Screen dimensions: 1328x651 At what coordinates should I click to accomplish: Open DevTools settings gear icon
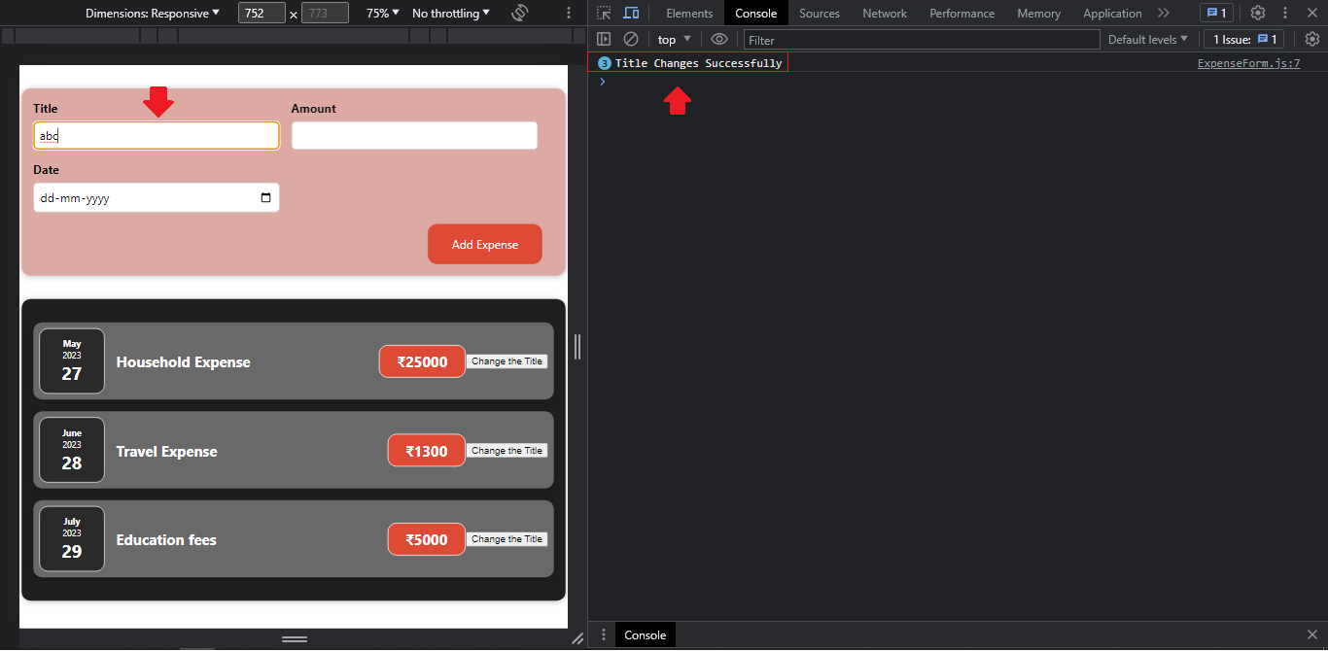pyautogui.click(x=1258, y=13)
